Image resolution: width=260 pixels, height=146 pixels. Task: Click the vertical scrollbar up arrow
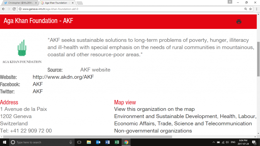(258, 14)
